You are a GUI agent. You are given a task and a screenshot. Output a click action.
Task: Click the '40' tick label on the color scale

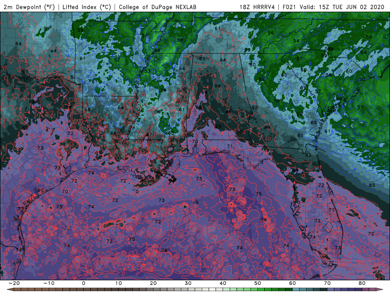tap(223, 283)
